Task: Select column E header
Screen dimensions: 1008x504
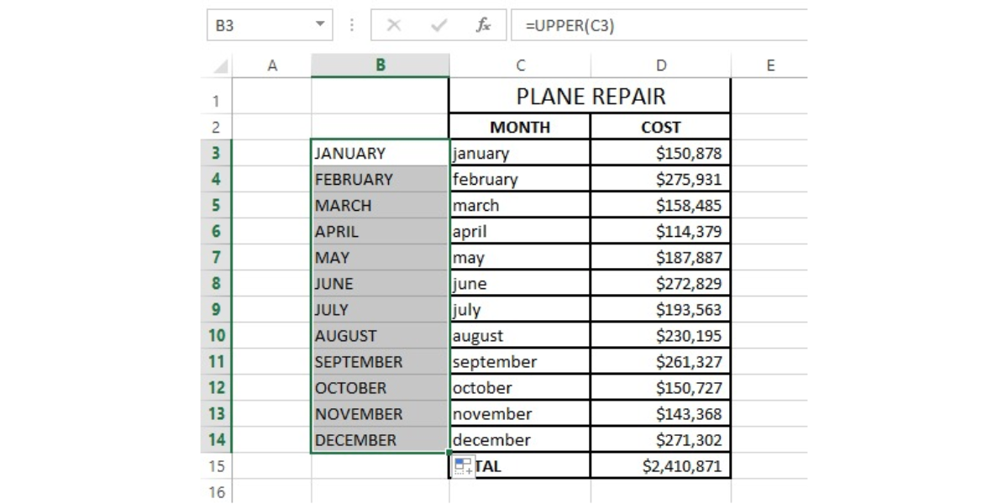Action: 769,66
